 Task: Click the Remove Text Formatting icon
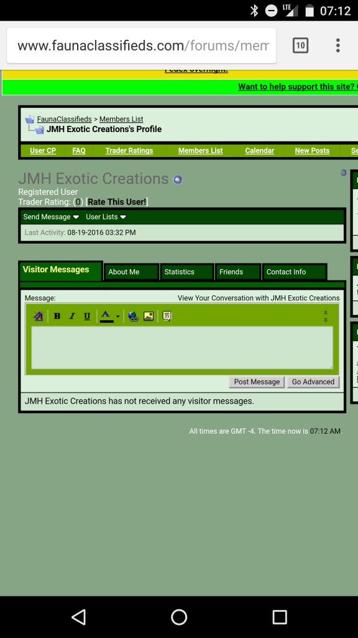pyautogui.click(x=38, y=316)
